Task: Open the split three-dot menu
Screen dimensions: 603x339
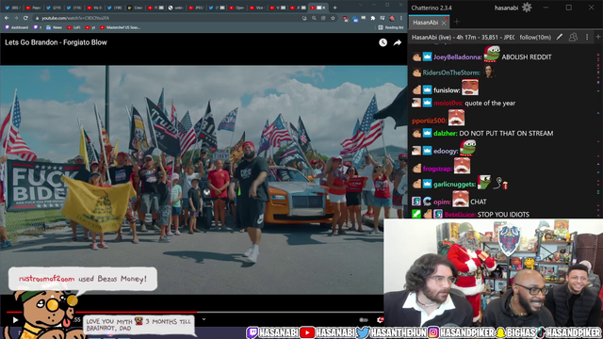Action: [587, 37]
